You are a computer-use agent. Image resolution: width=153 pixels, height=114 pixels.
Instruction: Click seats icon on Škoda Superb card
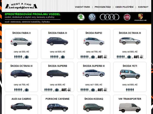[48, 90]
